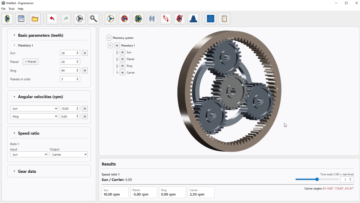Click the red up-down arrows icon
Image resolution: width=360 pixels, height=203 pixels.
click(x=166, y=19)
